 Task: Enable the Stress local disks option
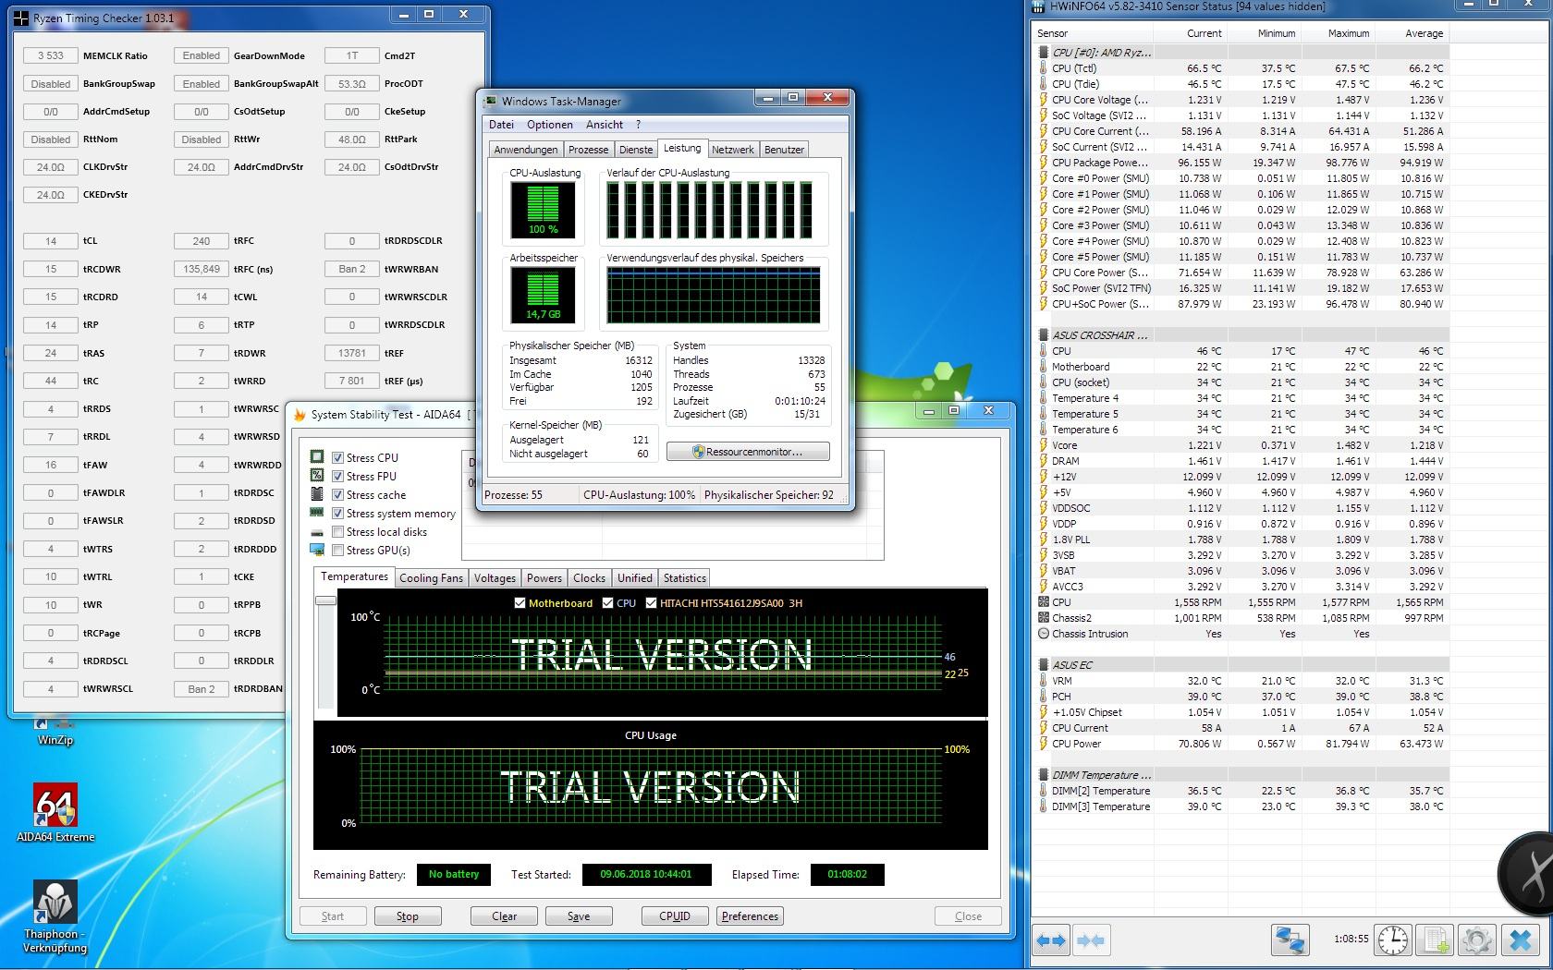pos(338,532)
